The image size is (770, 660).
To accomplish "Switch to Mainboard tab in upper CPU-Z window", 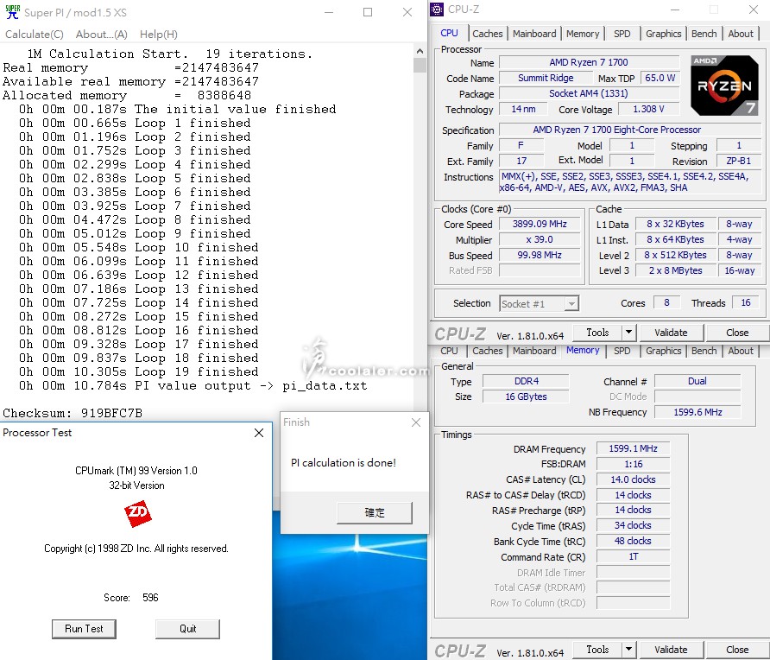I will [x=534, y=34].
